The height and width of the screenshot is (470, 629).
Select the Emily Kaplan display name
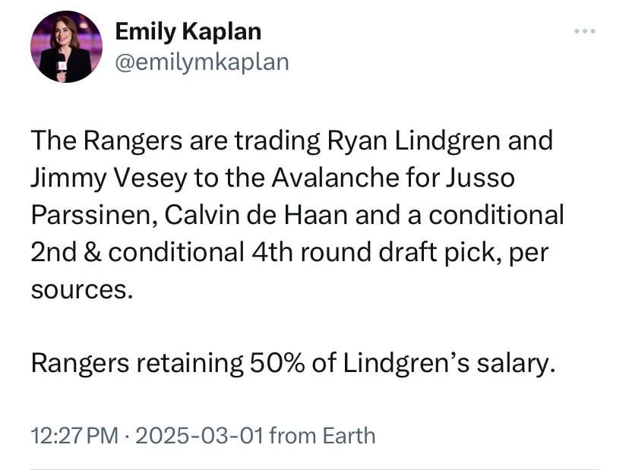[x=188, y=32]
